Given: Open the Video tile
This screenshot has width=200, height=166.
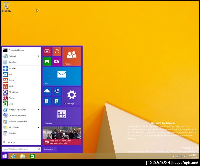Looking at the screenshot, I should pos(47,51).
